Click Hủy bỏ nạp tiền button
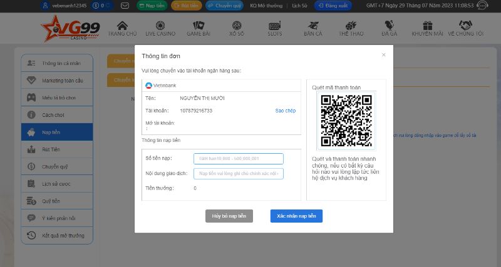Screen dimensions: 501x267 (229, 216)
